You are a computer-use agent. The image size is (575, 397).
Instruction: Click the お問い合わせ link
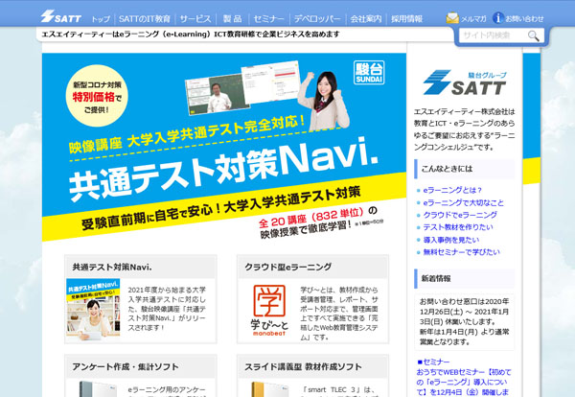(x=524, y=19)
